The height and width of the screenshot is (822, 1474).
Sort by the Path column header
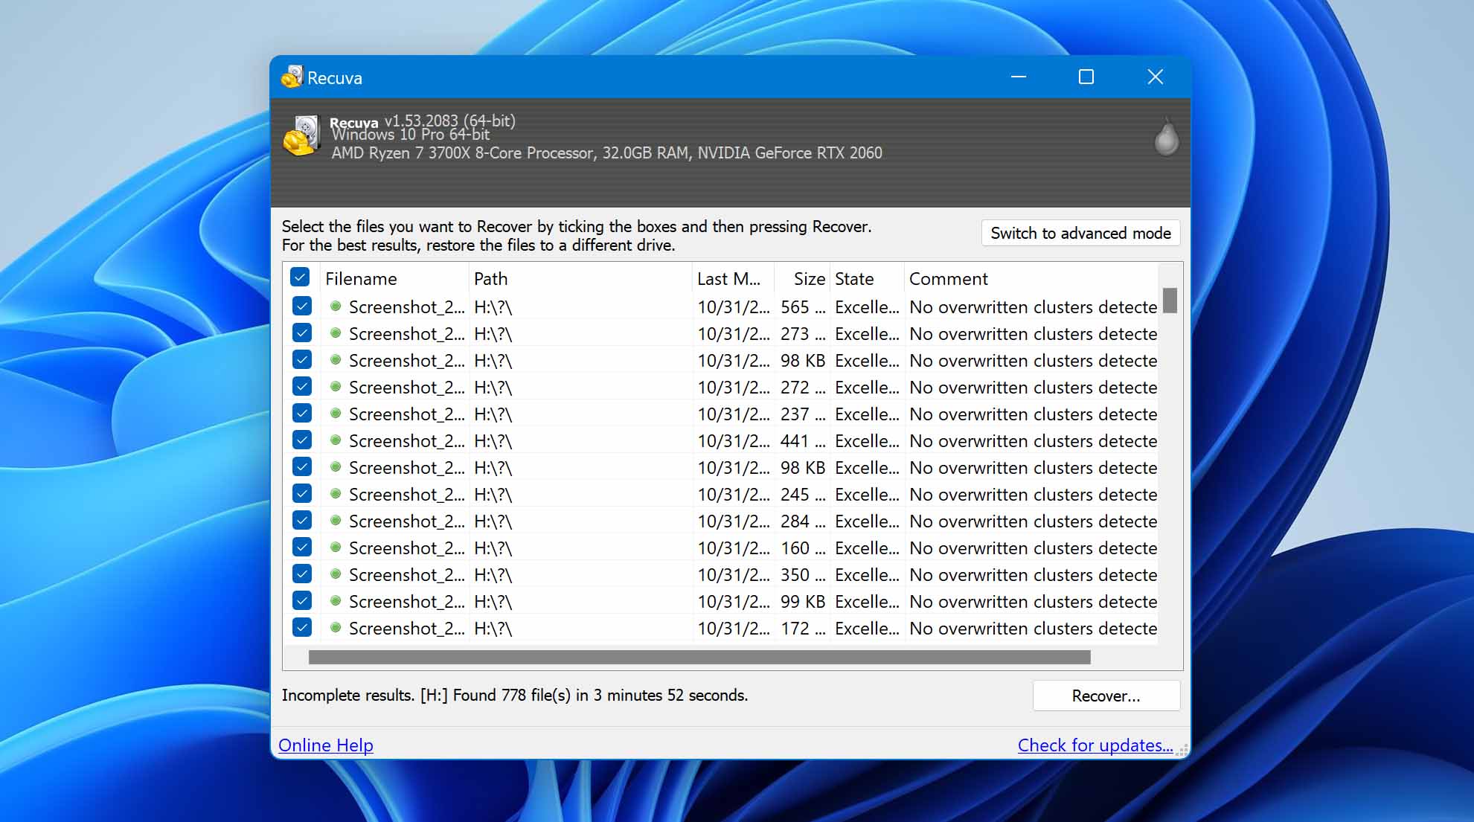580,279
